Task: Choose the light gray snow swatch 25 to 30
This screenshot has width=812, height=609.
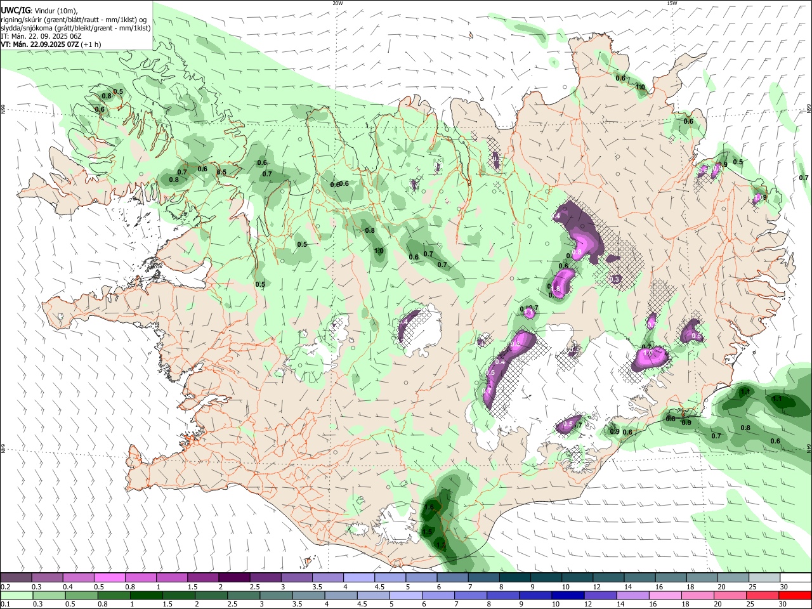Action: (x=765, y=578)
